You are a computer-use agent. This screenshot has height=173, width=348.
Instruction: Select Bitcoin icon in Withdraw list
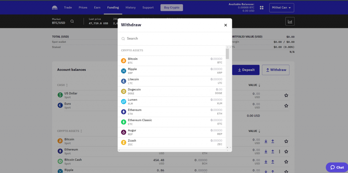pyautogui.click(x=123, y=61)
